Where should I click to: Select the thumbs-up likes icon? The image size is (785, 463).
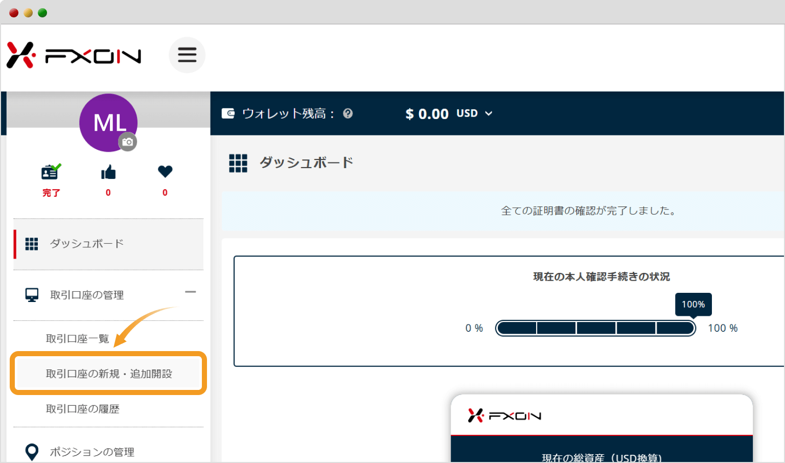pyautogui.click(x=108, y=172)
